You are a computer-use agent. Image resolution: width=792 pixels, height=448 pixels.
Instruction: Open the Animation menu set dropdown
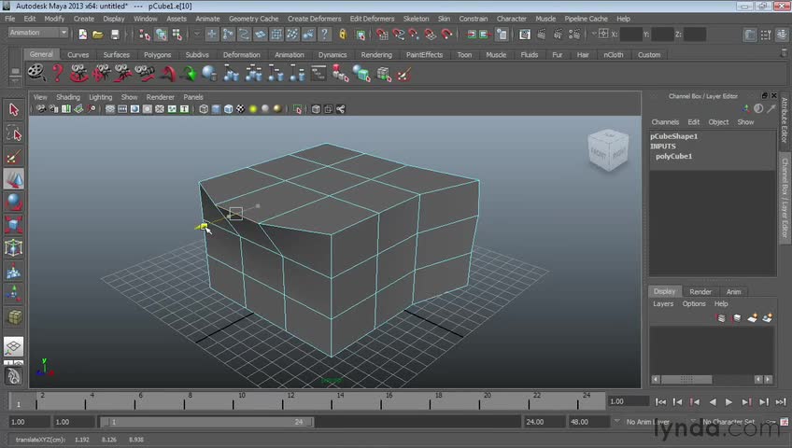click(37, 34)
